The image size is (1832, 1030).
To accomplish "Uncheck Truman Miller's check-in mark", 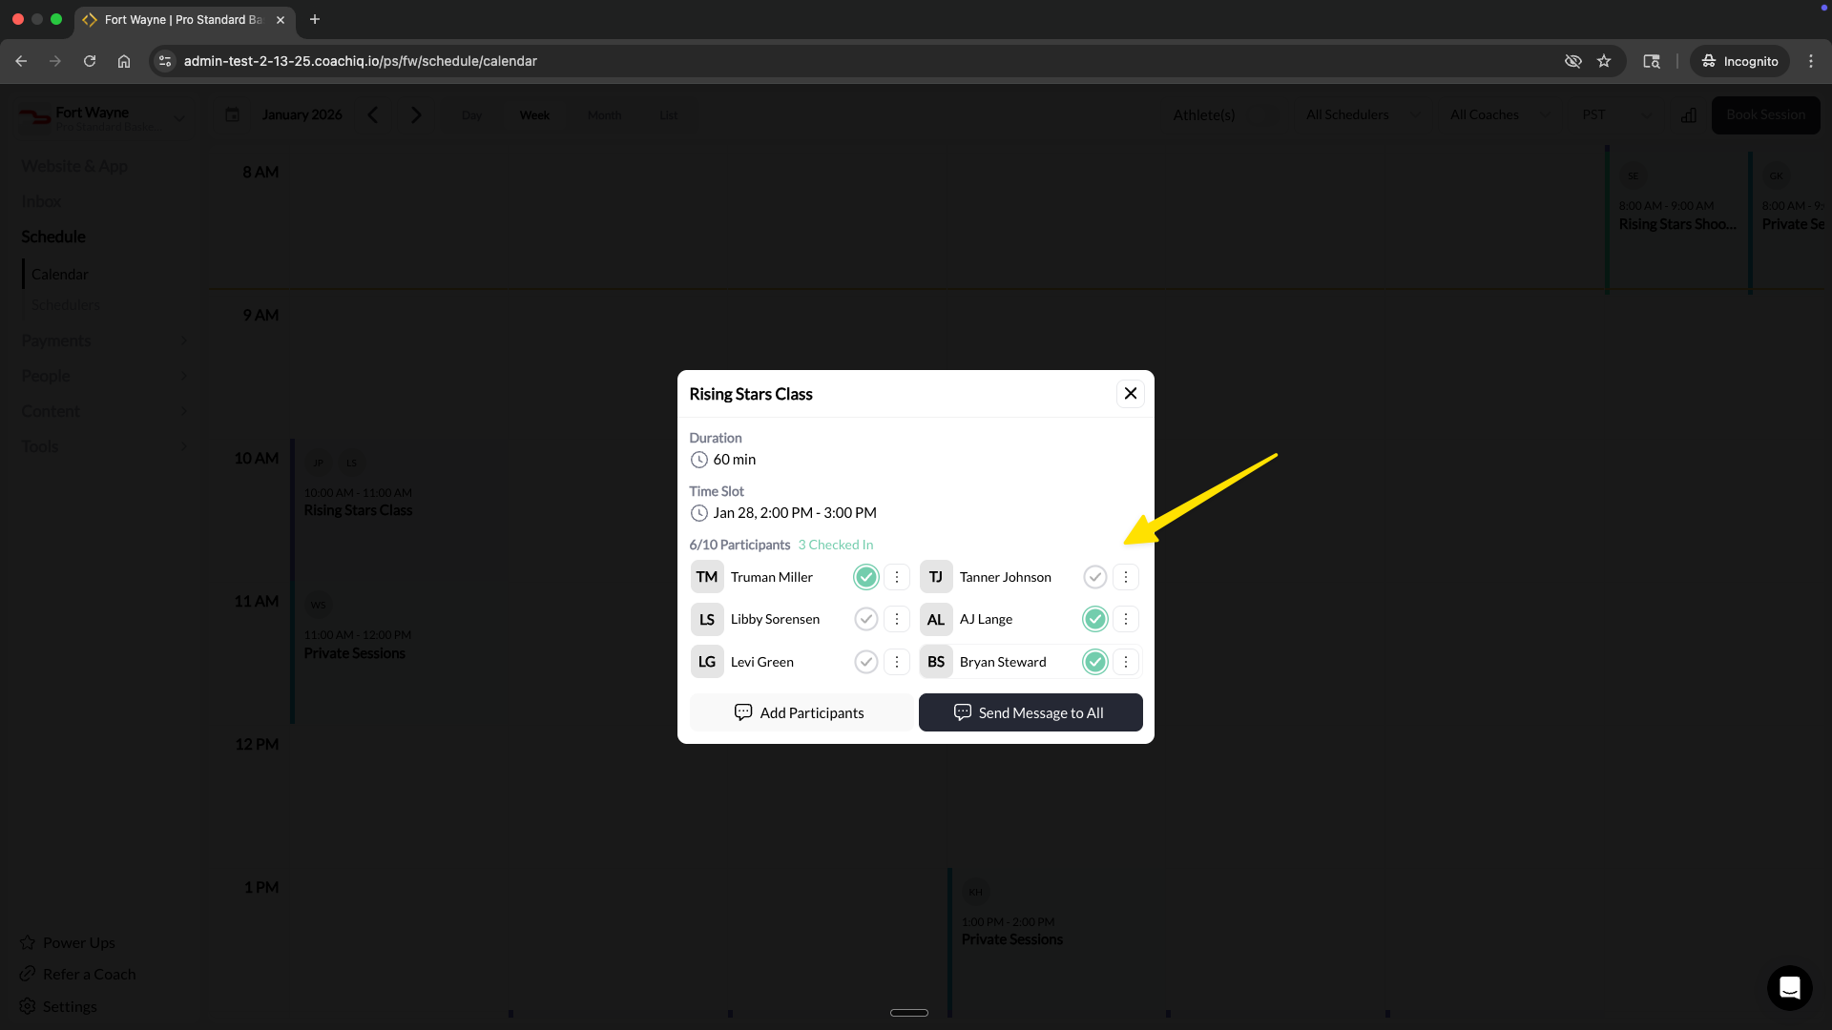I will coord(865,577).
